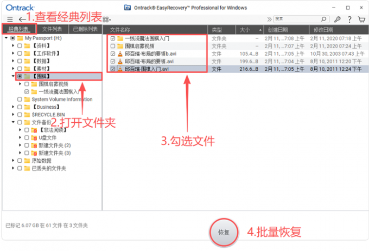This screenshot has height=251, width=369.
Task: Switch to the 已删除列表 tab
Action: [x=85, y=29]
